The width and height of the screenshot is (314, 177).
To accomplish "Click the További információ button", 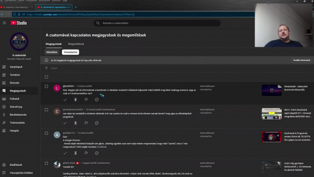I will coord(301,60).
